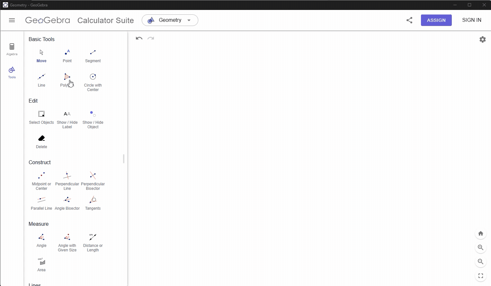Select the Parallel Line tool
This screenshot has width=491, height=286.
point(41,203)
